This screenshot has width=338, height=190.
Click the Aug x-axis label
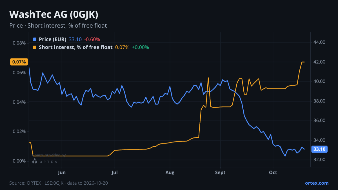tap(170, 172)
